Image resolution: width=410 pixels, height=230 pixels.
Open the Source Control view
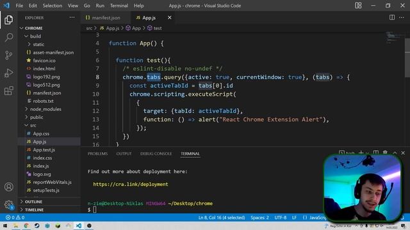click(x=8, y=55)
